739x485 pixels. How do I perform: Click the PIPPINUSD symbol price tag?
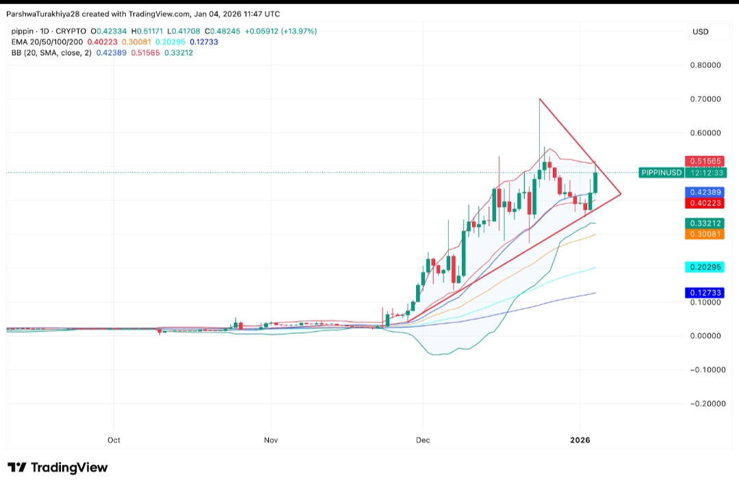click(x=660, y=173)
